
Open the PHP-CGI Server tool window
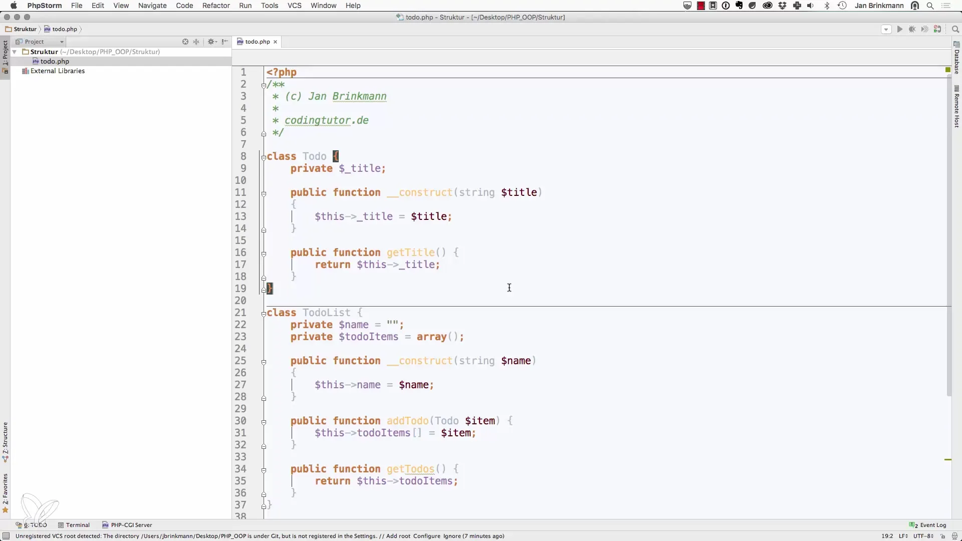[127, 525]
